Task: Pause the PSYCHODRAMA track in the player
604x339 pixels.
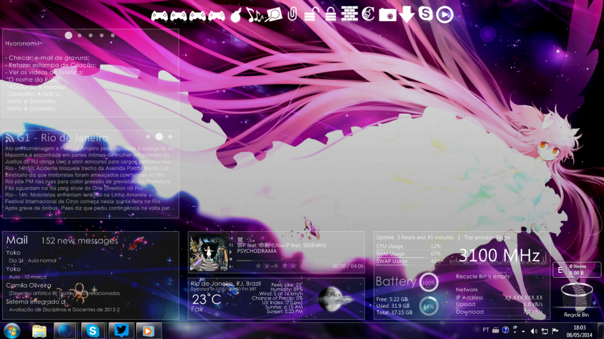Action: 231,245
